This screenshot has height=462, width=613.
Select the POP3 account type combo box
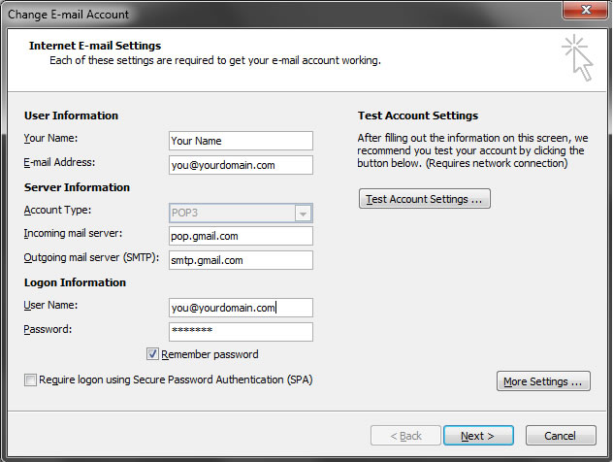point(241,214)
